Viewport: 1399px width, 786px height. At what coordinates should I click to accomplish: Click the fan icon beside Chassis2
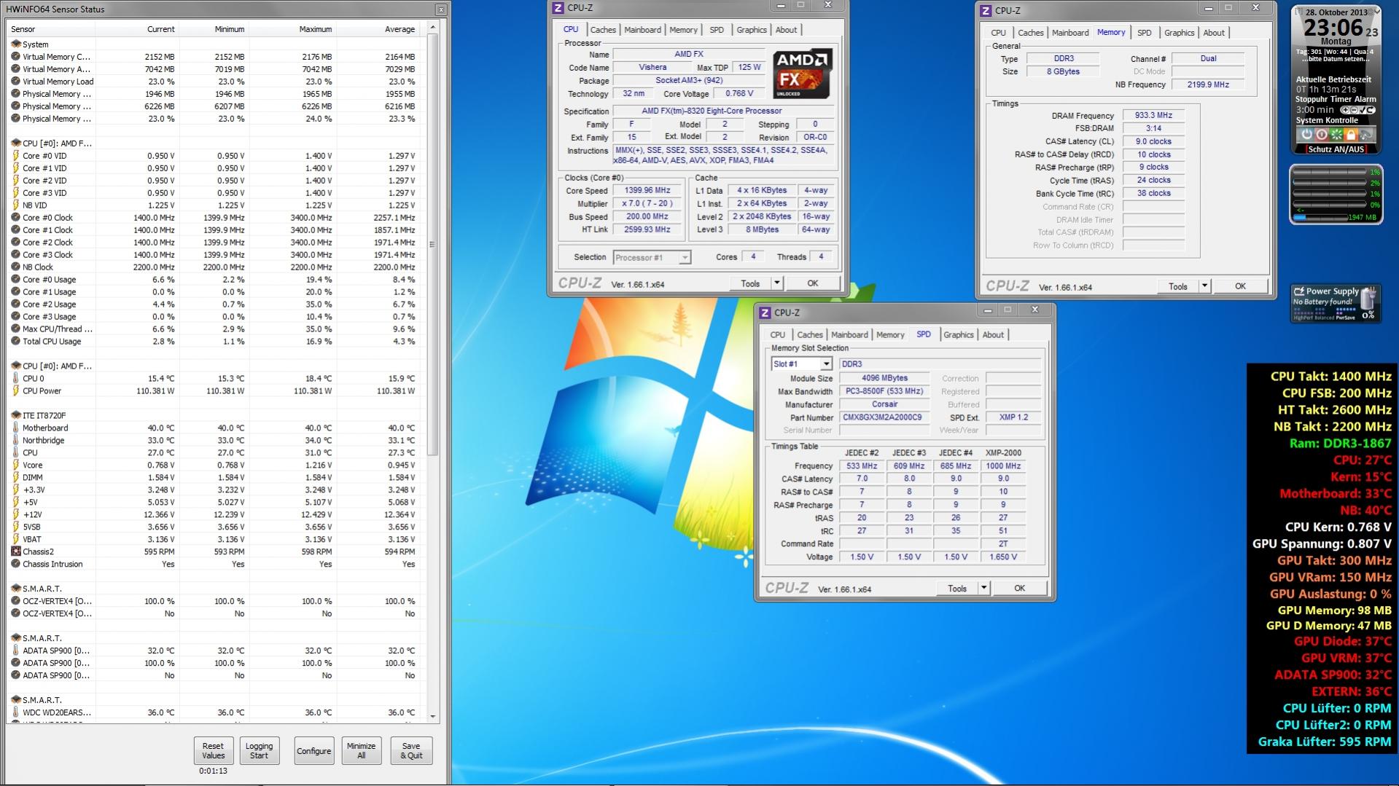[16, 552]
